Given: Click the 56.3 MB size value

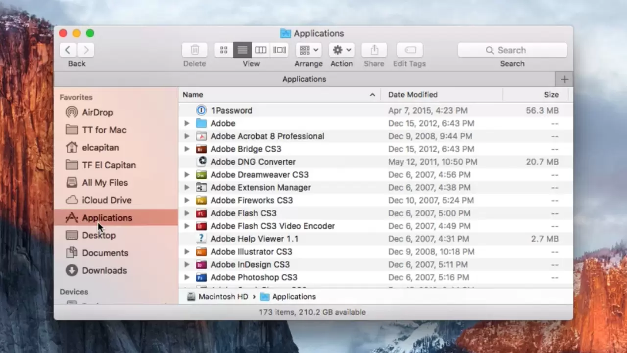Looking at the screenshot, I should [x=542, y=110].
